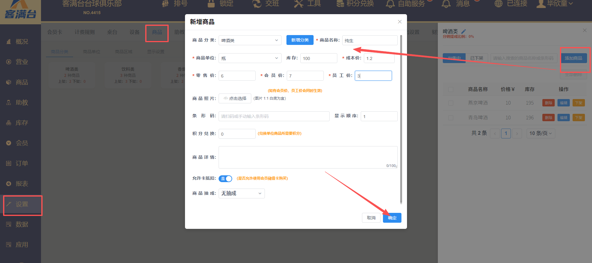Toggle the 允许卡抵扣 switch

pos(225,178)
